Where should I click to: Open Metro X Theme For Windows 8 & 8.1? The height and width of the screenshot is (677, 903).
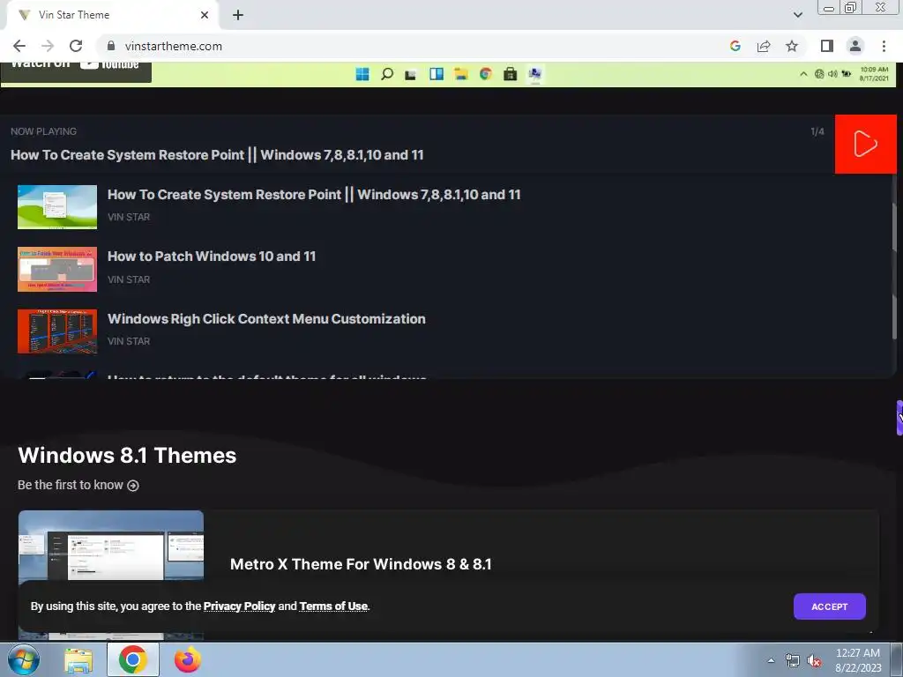pyautogui.click(x=361, y=564)
